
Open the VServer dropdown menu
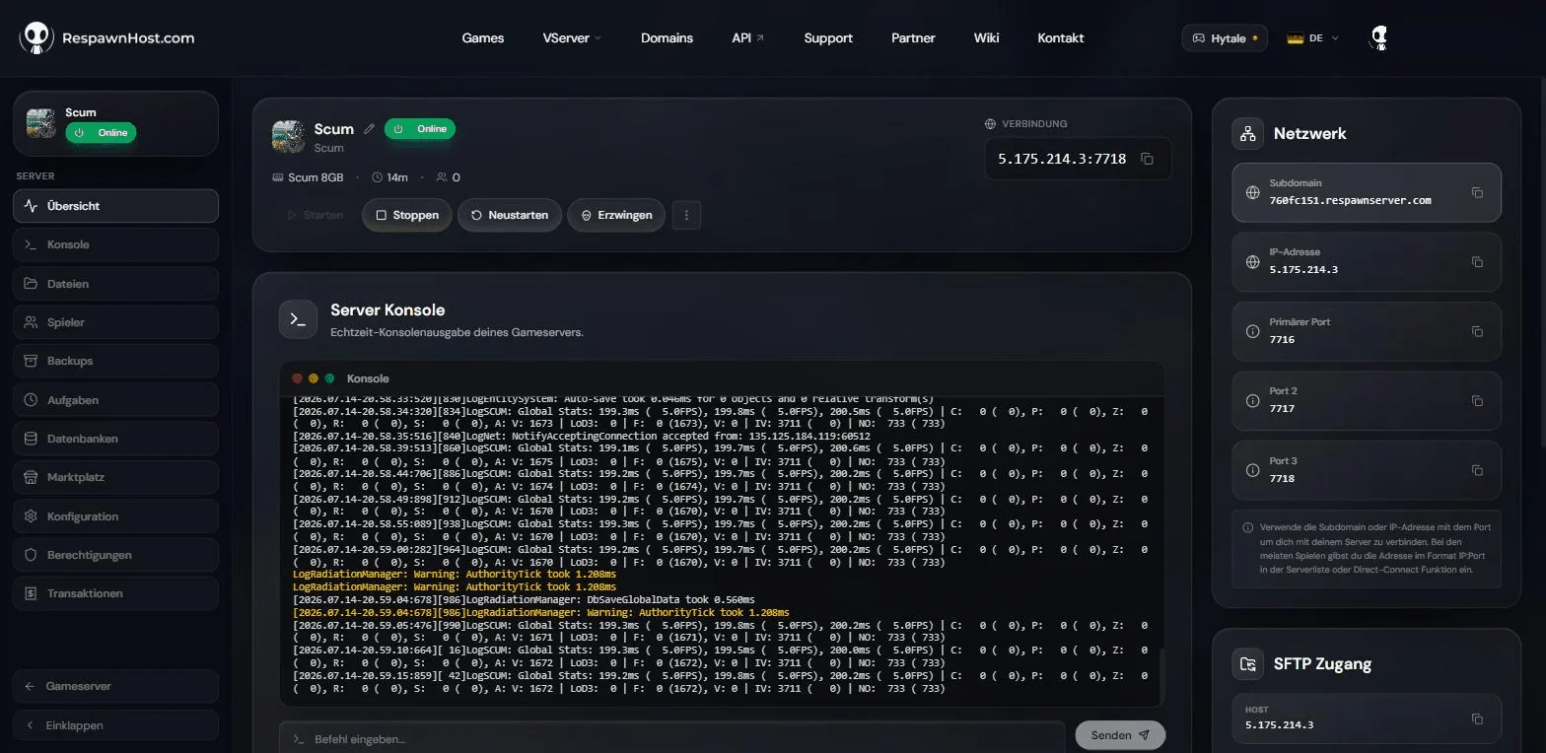point(572,38)
